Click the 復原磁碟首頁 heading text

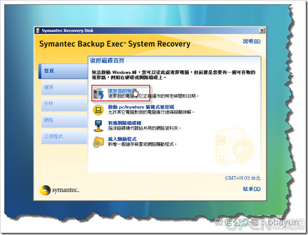[x=107, y=61]
